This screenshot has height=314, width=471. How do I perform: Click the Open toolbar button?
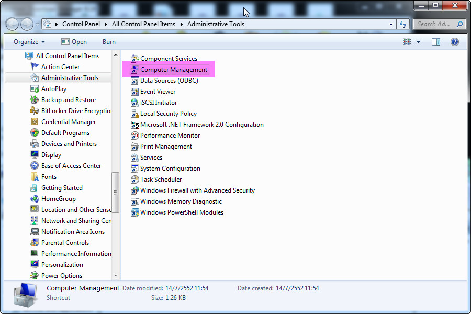point(74,42)
